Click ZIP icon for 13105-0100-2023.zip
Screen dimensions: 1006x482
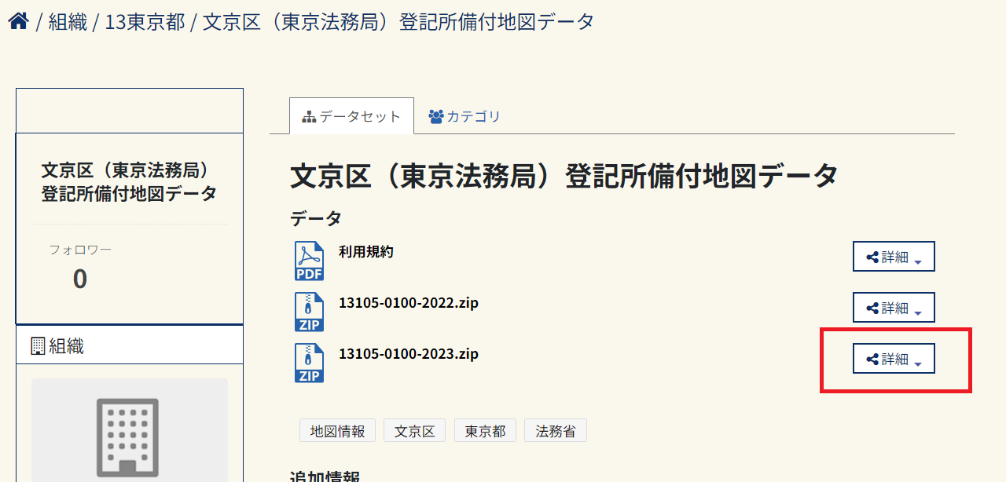pos(309,363)
